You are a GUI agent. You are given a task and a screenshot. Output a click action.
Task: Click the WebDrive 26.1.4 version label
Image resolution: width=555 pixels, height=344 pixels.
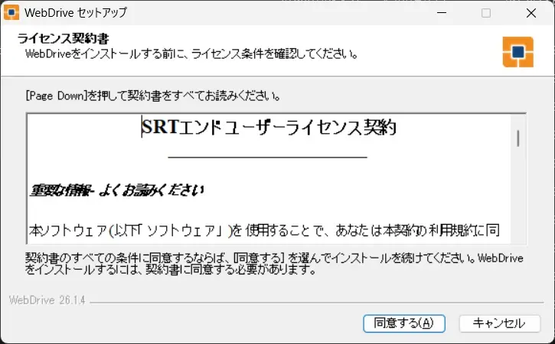47,300
